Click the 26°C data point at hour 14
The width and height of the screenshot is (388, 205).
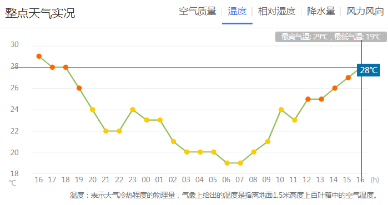coord(335,88)
